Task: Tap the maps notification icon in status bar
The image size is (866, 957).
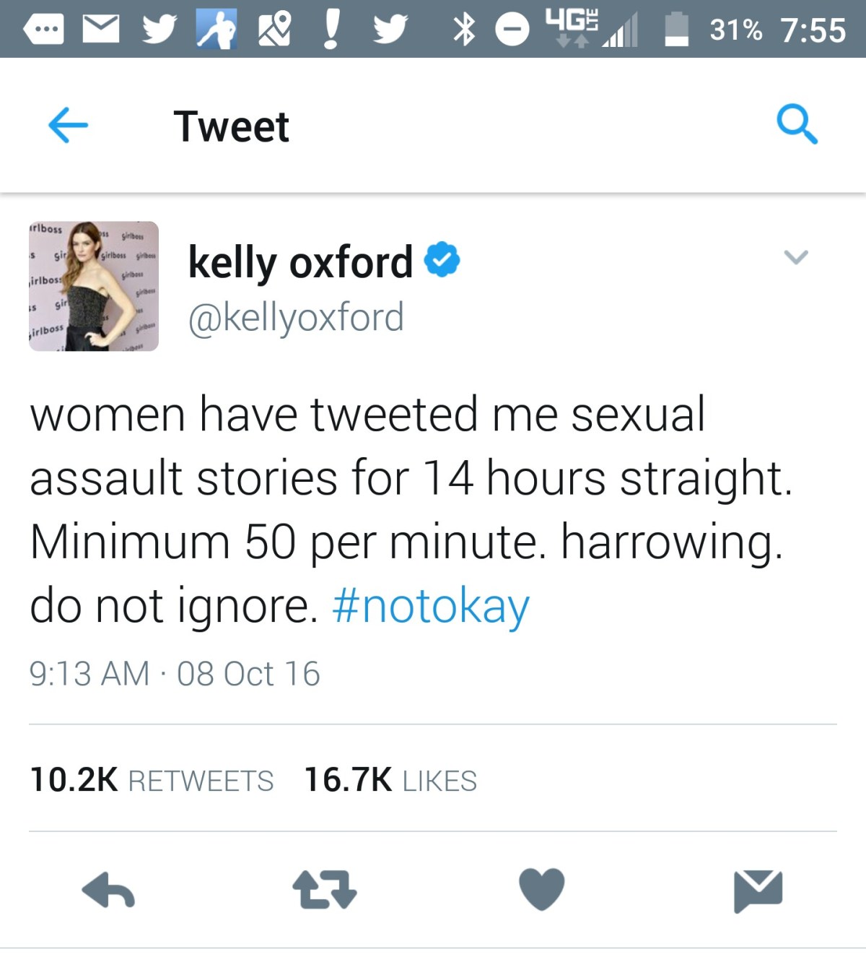Action: pos(274,30)
